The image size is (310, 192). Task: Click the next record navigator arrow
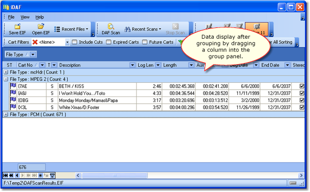coord(23,175)
